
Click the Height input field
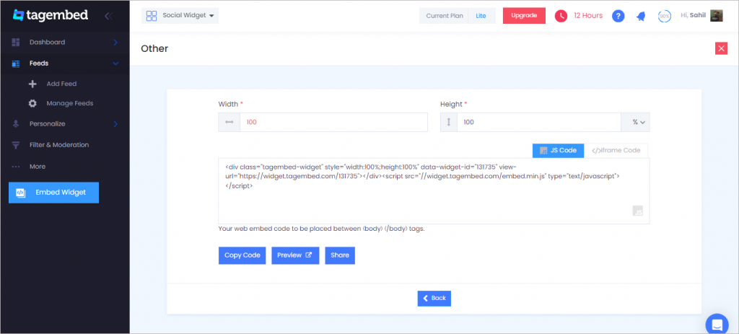pos(538,122)
